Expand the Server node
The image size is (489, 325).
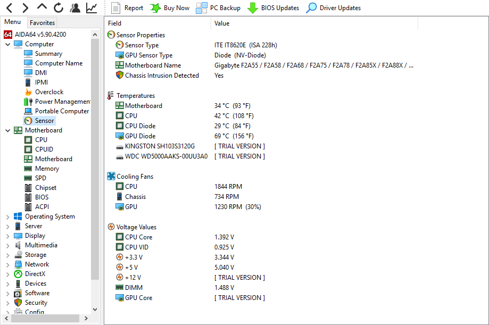pos(8,227)
